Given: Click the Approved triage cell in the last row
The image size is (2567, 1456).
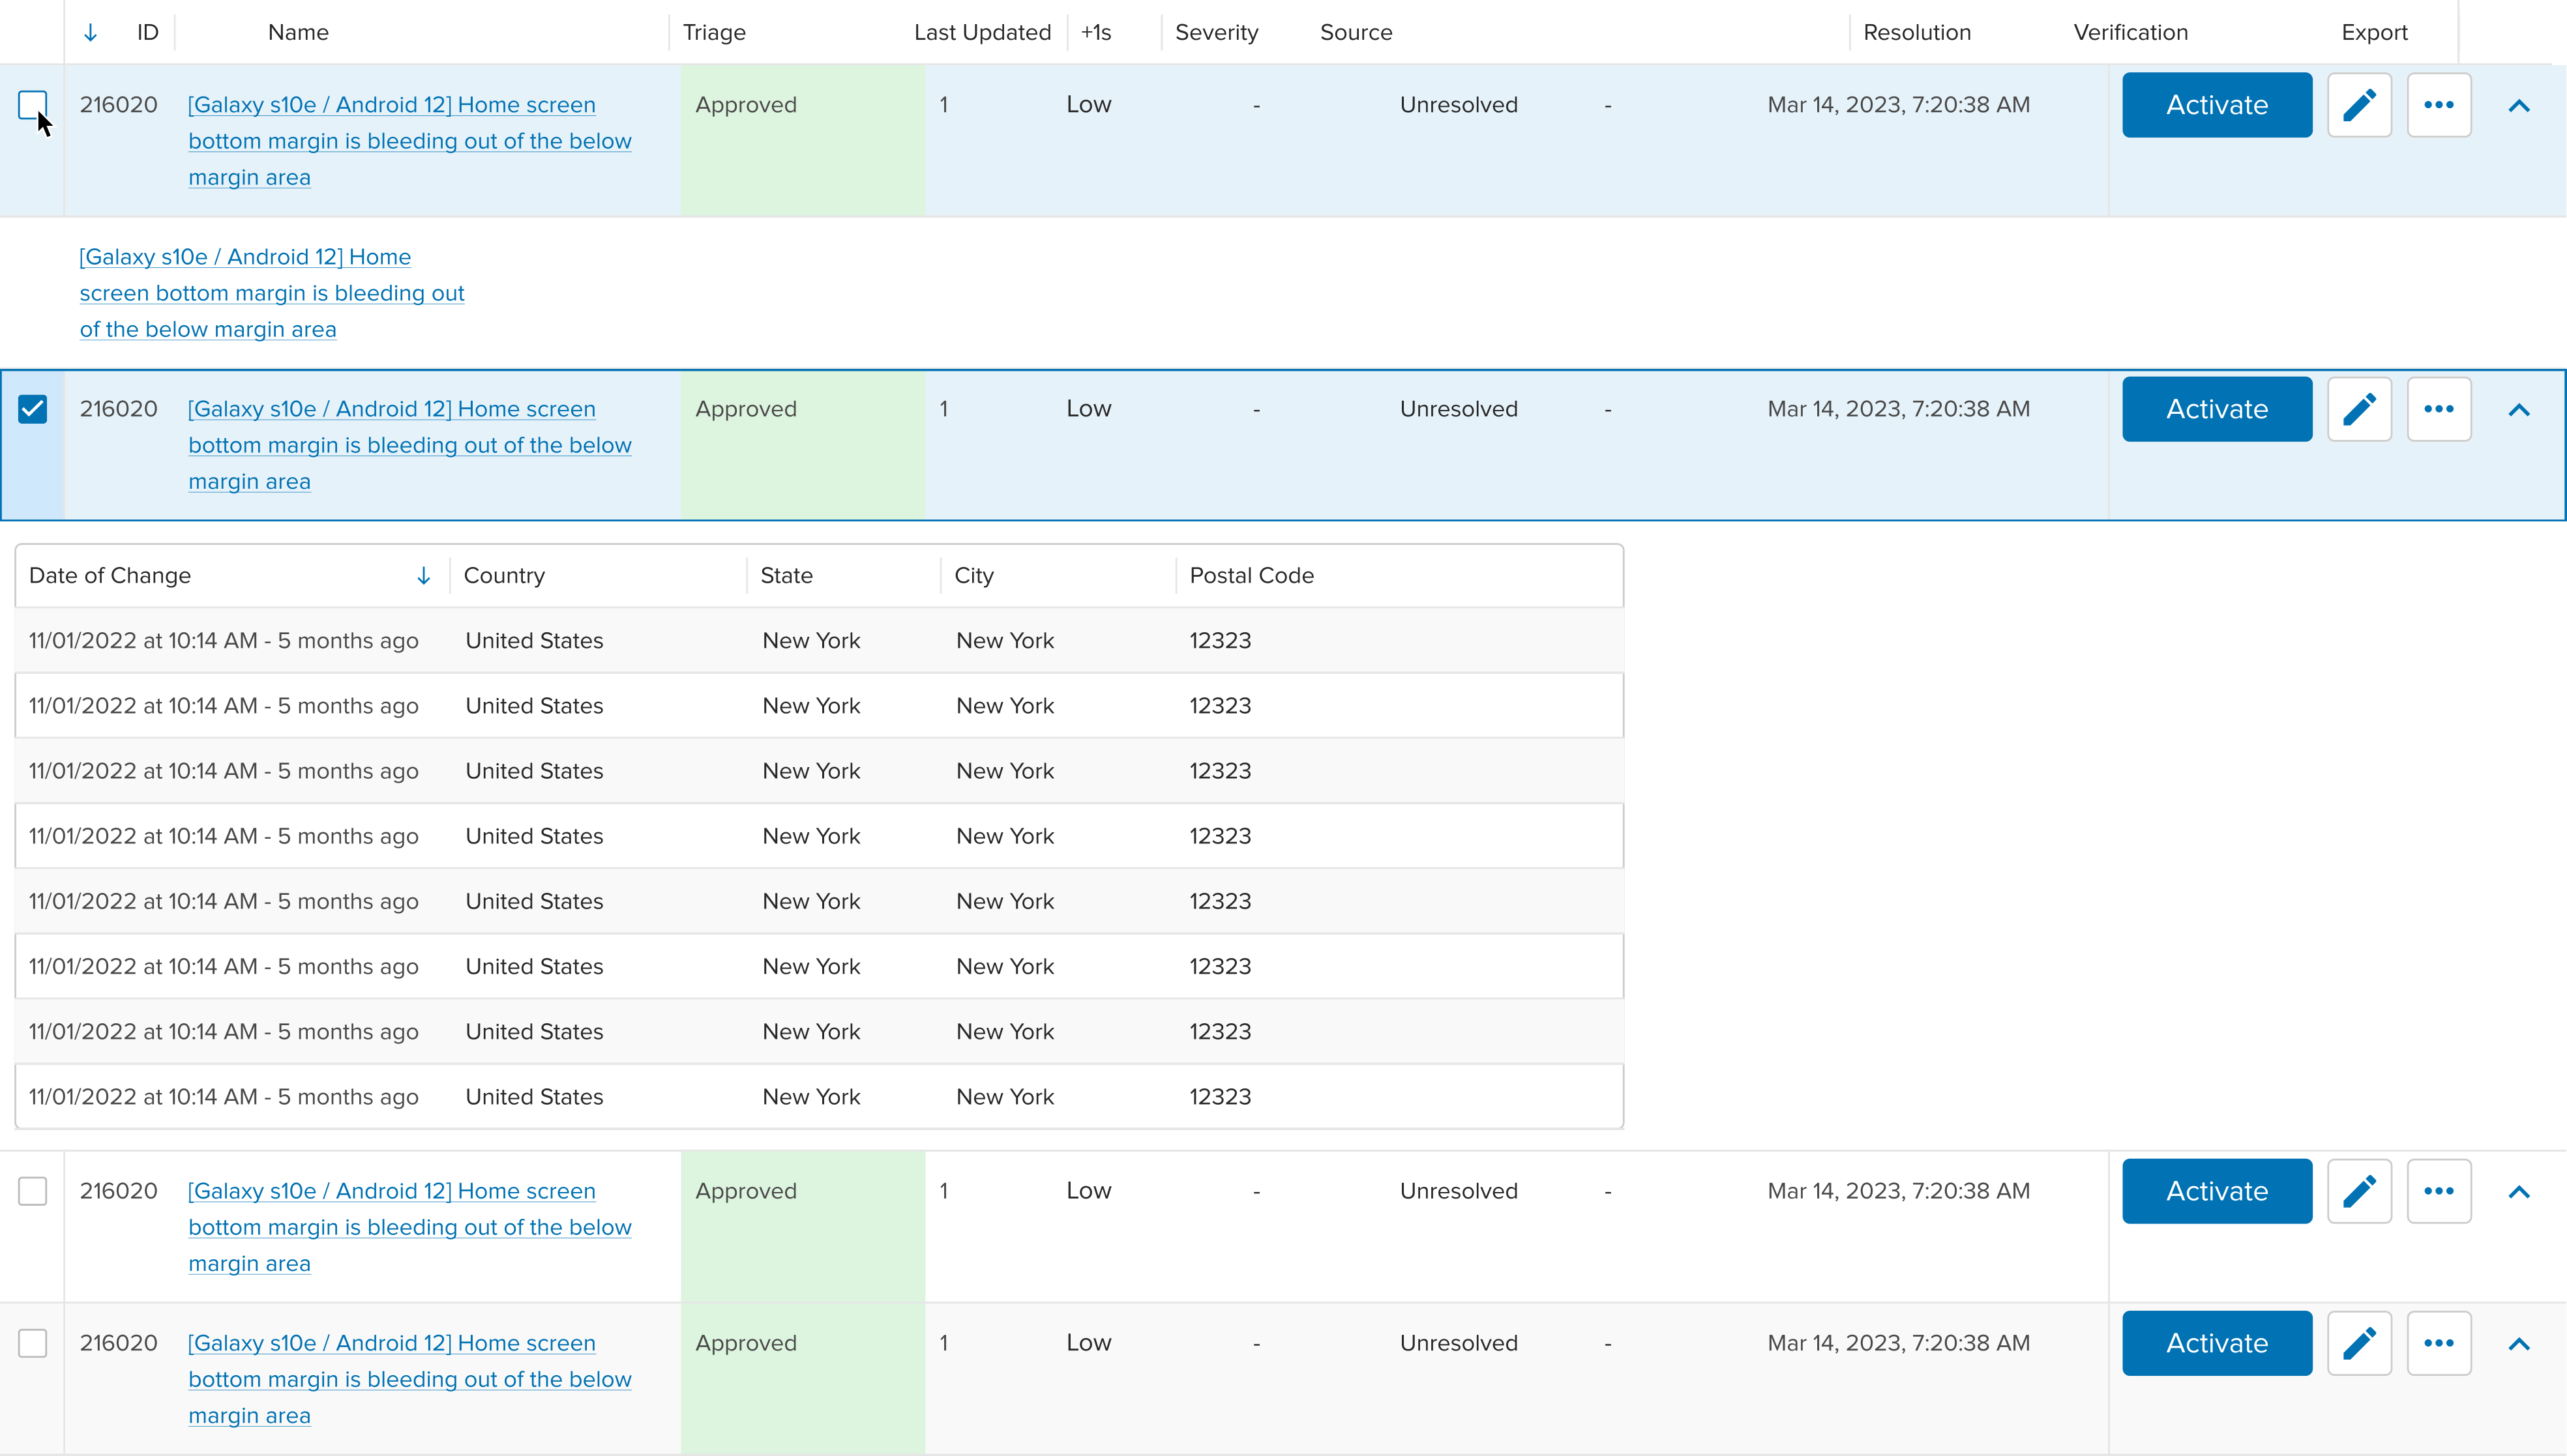Looking at the screenshot, I should click(803, 1379).
